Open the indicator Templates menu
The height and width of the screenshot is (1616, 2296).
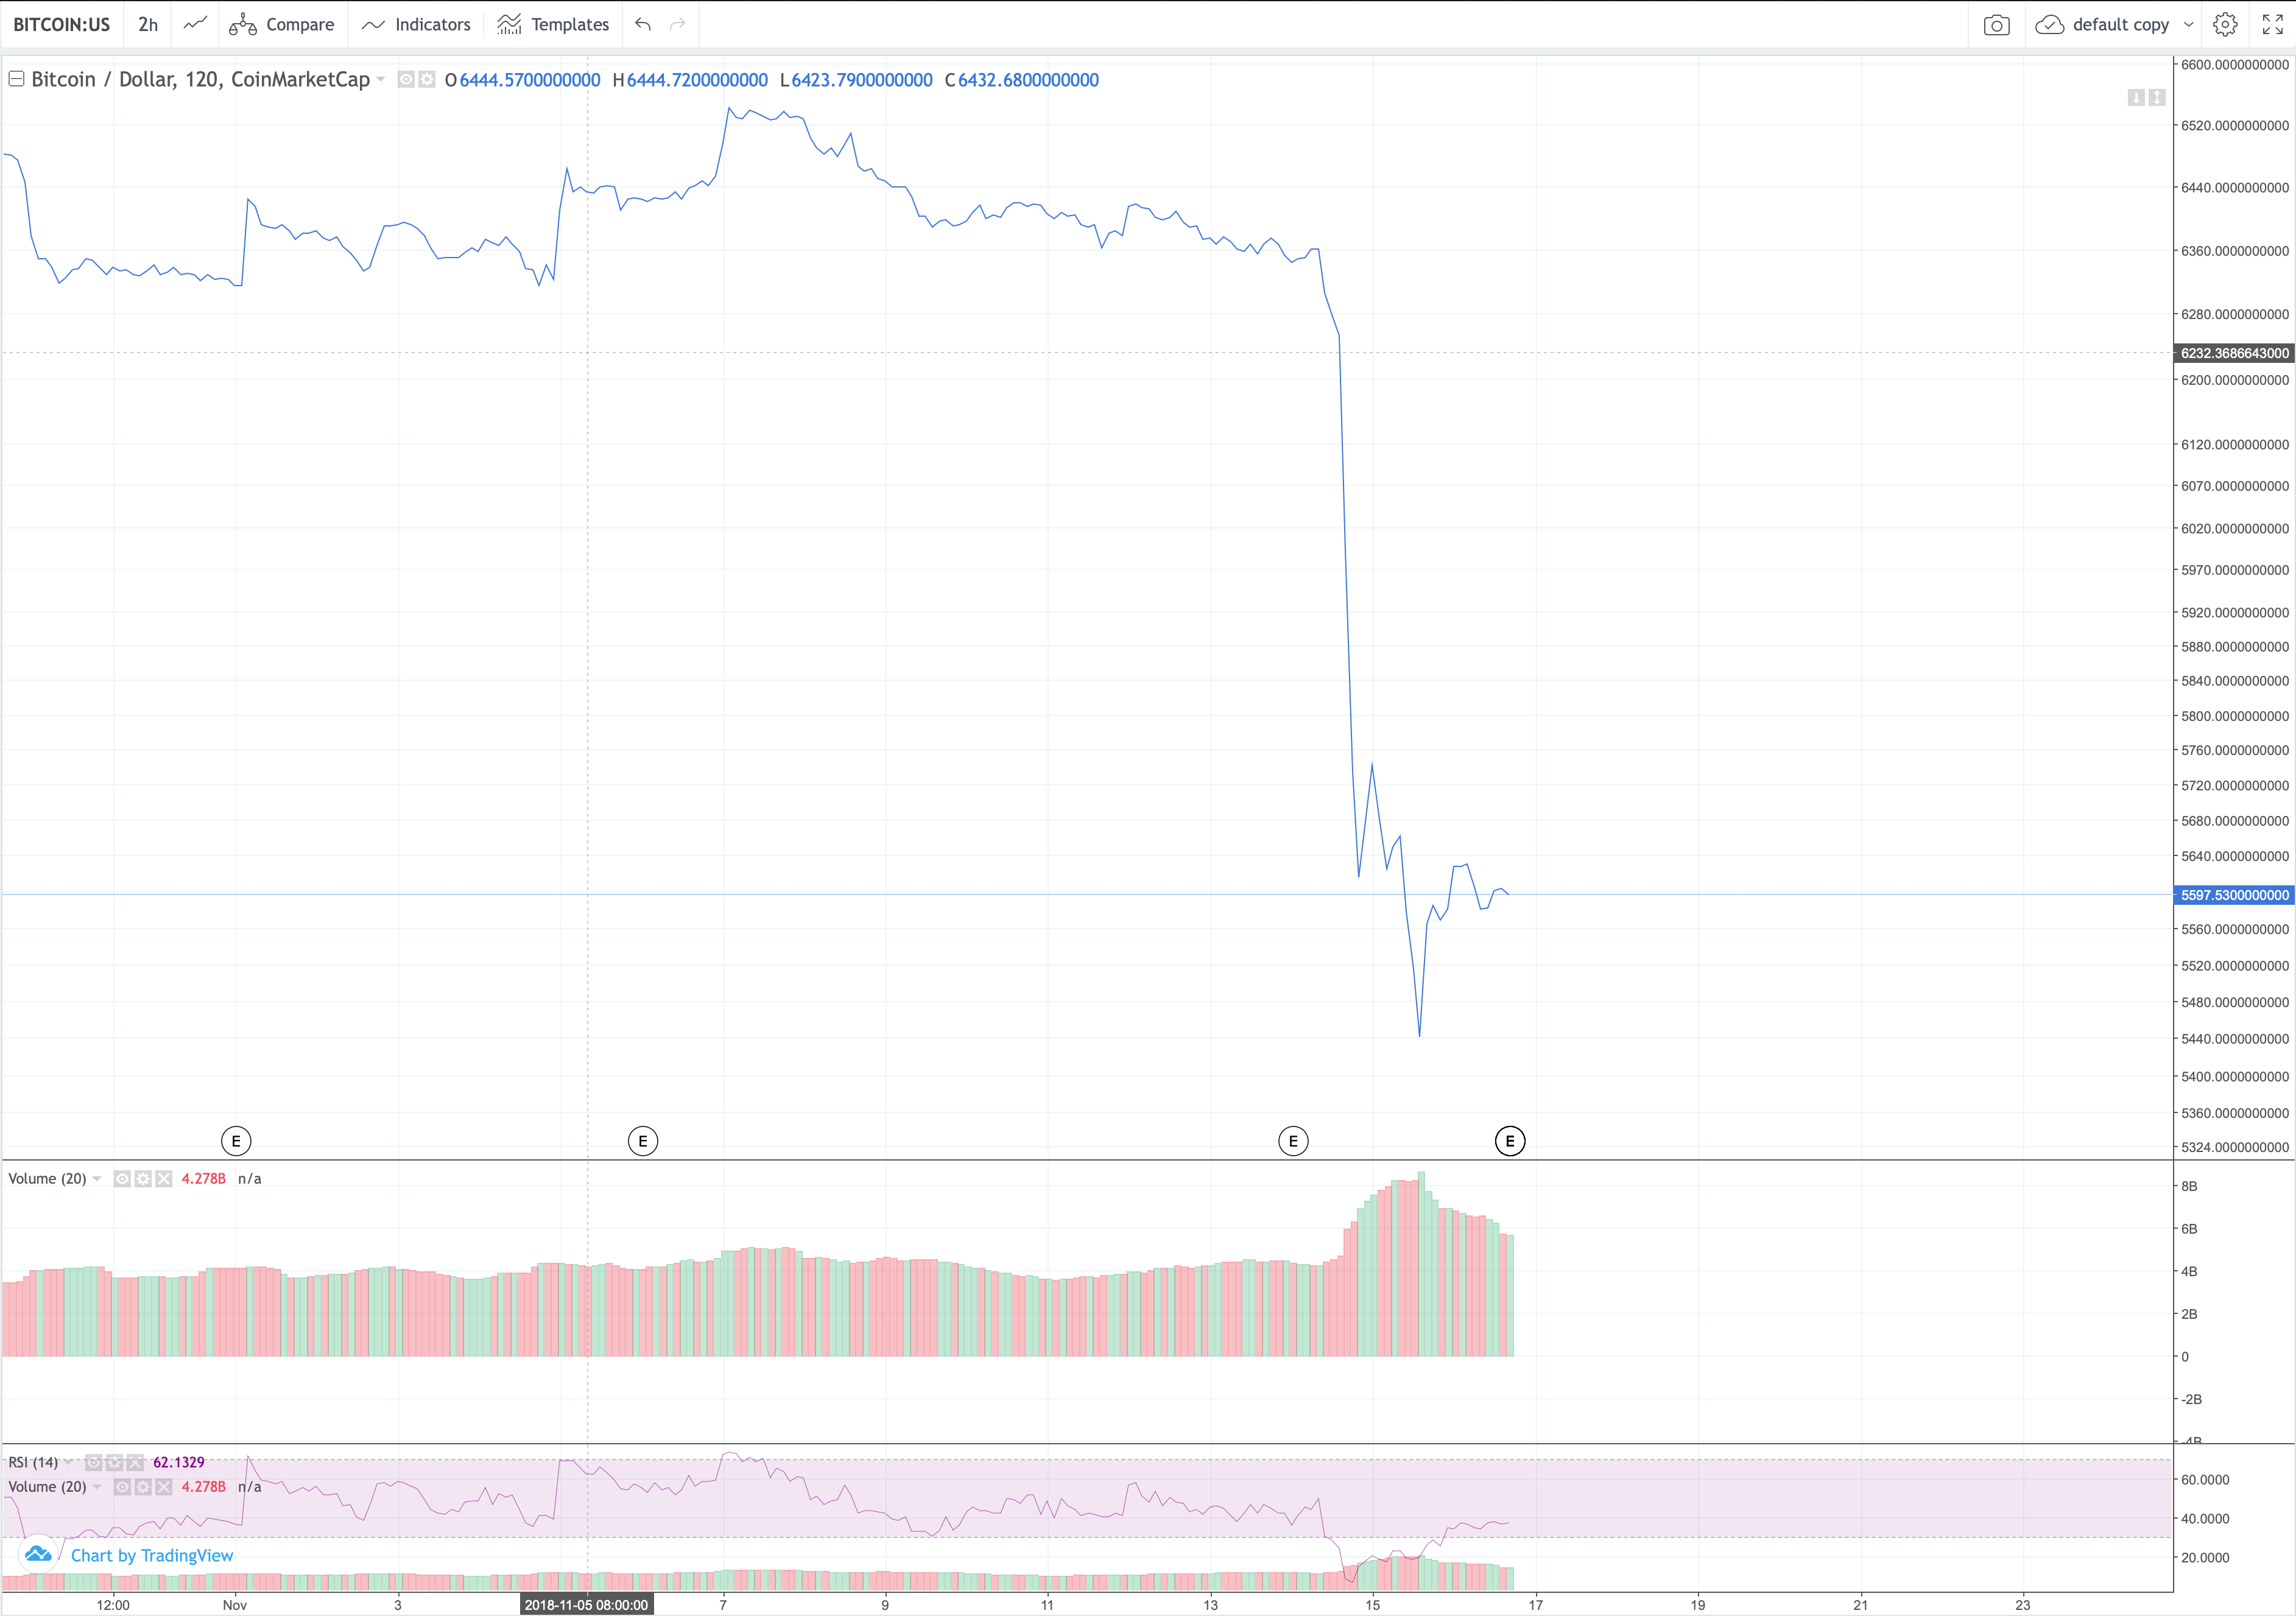tap(552, 24)
